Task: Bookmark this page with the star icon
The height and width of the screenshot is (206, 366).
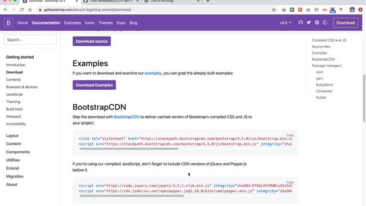Action: (x=273, y=10)
